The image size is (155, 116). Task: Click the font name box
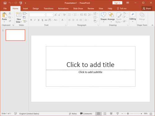[38, 15]
